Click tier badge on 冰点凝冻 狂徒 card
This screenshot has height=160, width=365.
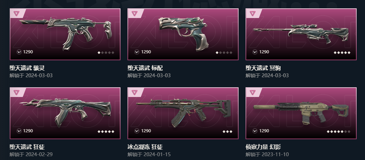click(x=134, y=92)
